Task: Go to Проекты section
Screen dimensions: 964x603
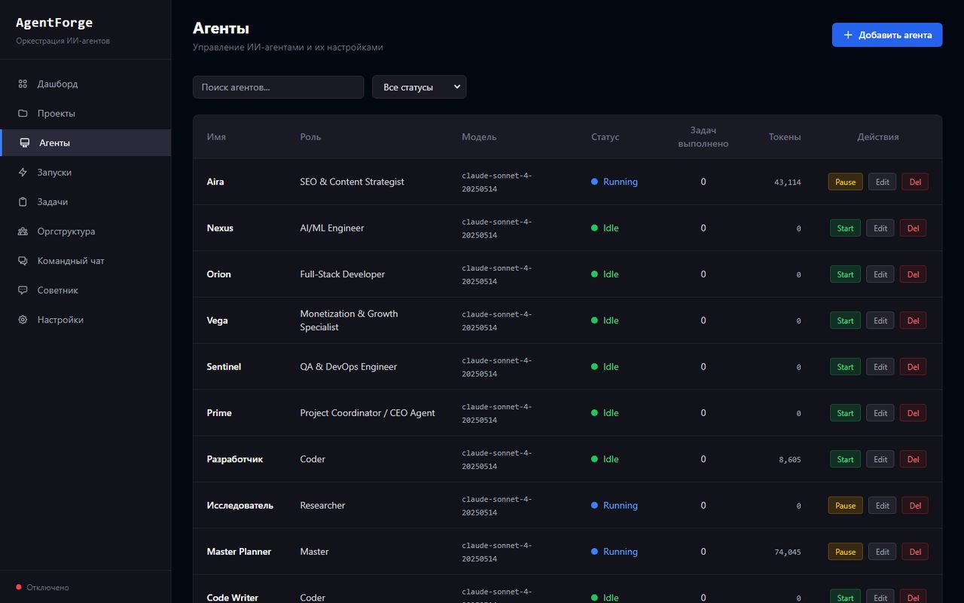Action: [85, 113]
